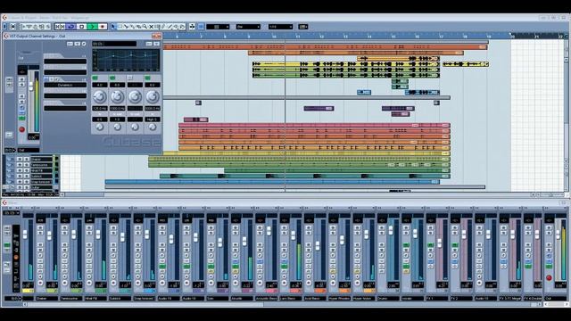571x321 pixels.
Task: Open the Bar grid type dropdown
Action: [x=248, y=27]
